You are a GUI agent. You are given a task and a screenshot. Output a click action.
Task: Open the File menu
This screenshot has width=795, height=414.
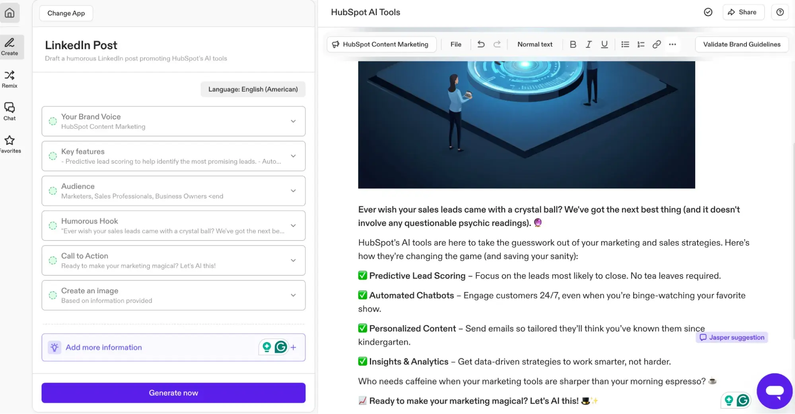[456, 44]
